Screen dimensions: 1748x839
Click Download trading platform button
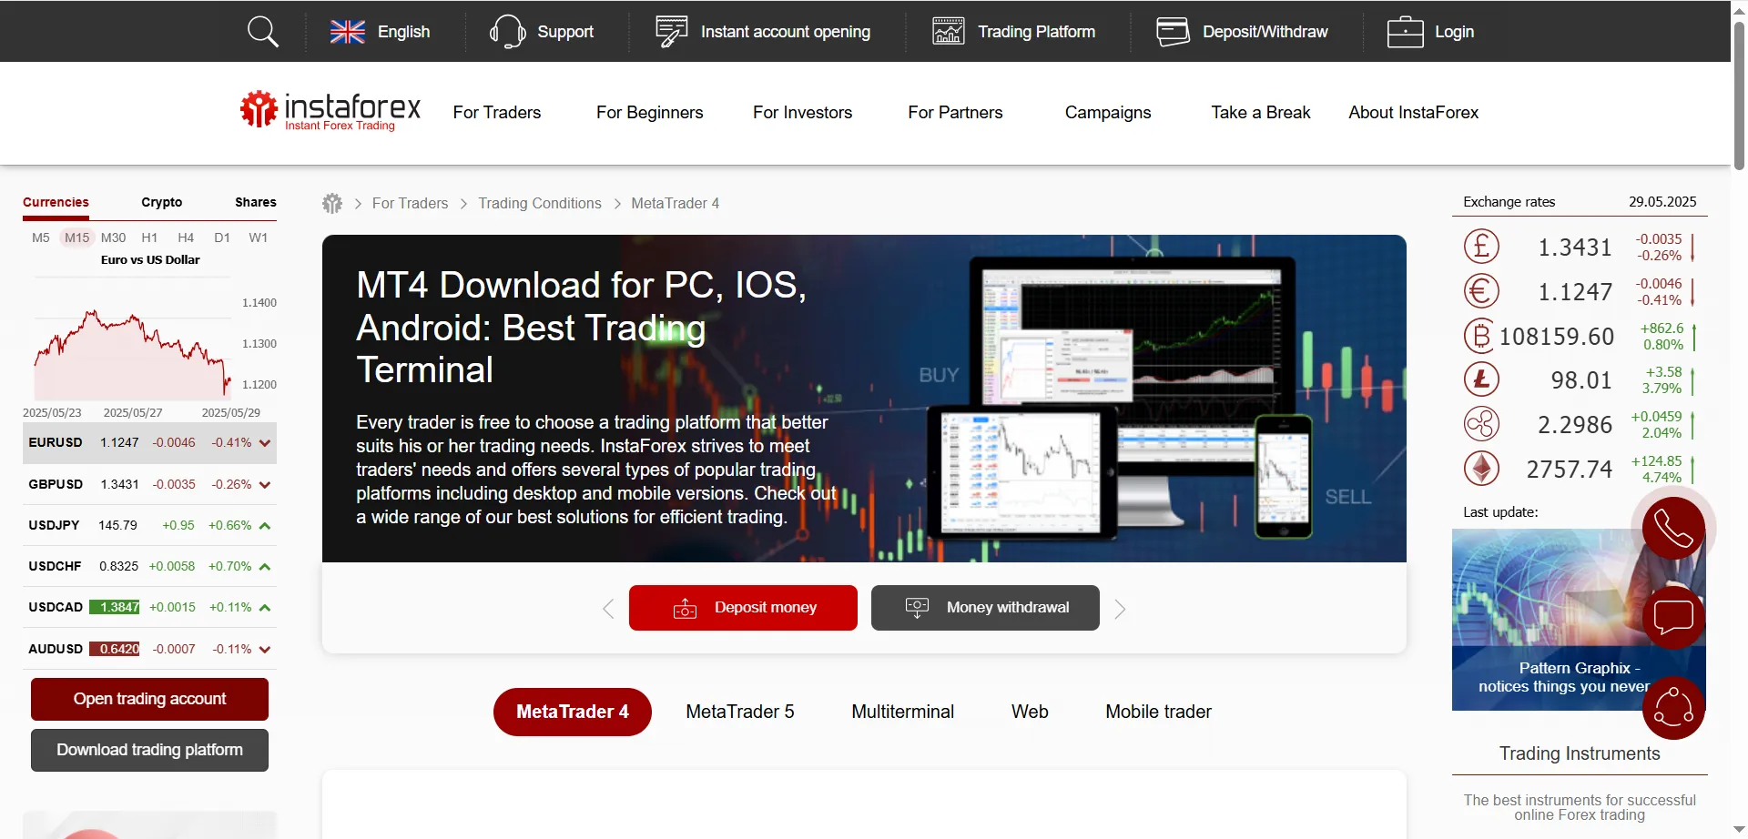149,750
